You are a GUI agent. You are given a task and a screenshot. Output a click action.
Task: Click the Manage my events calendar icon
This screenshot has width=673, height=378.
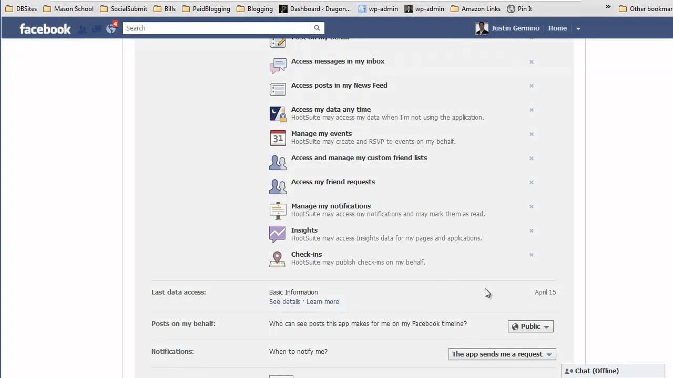(278, 138)
